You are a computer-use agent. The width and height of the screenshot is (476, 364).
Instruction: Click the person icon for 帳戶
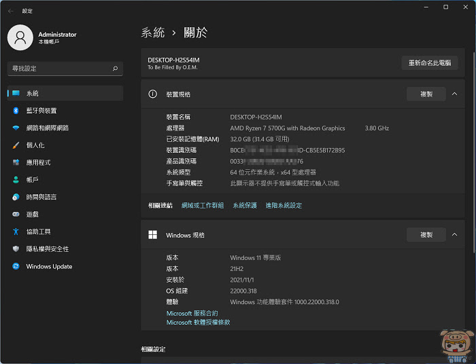(x=16, y=180)
